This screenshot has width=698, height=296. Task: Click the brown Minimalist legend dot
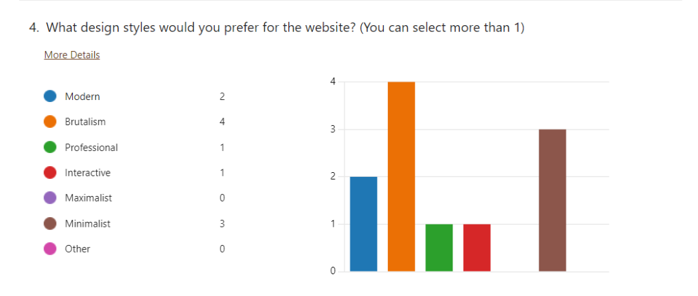click(x=50, y=224)
